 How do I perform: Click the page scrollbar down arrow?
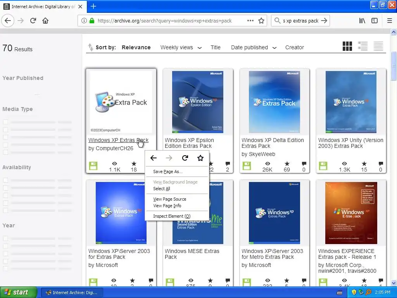pyautogui.click(x=394, y=283)
